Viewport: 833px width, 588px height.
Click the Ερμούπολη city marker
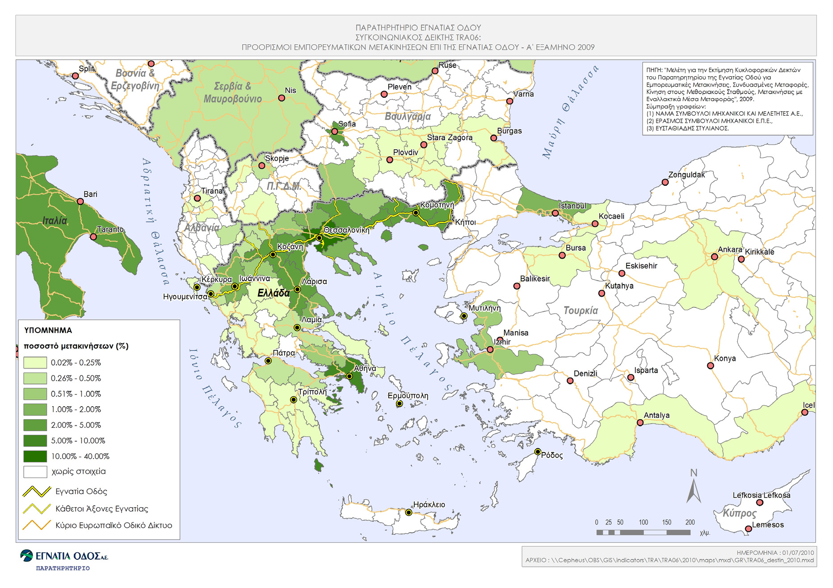pyautogui.click(x=400, y=403)
